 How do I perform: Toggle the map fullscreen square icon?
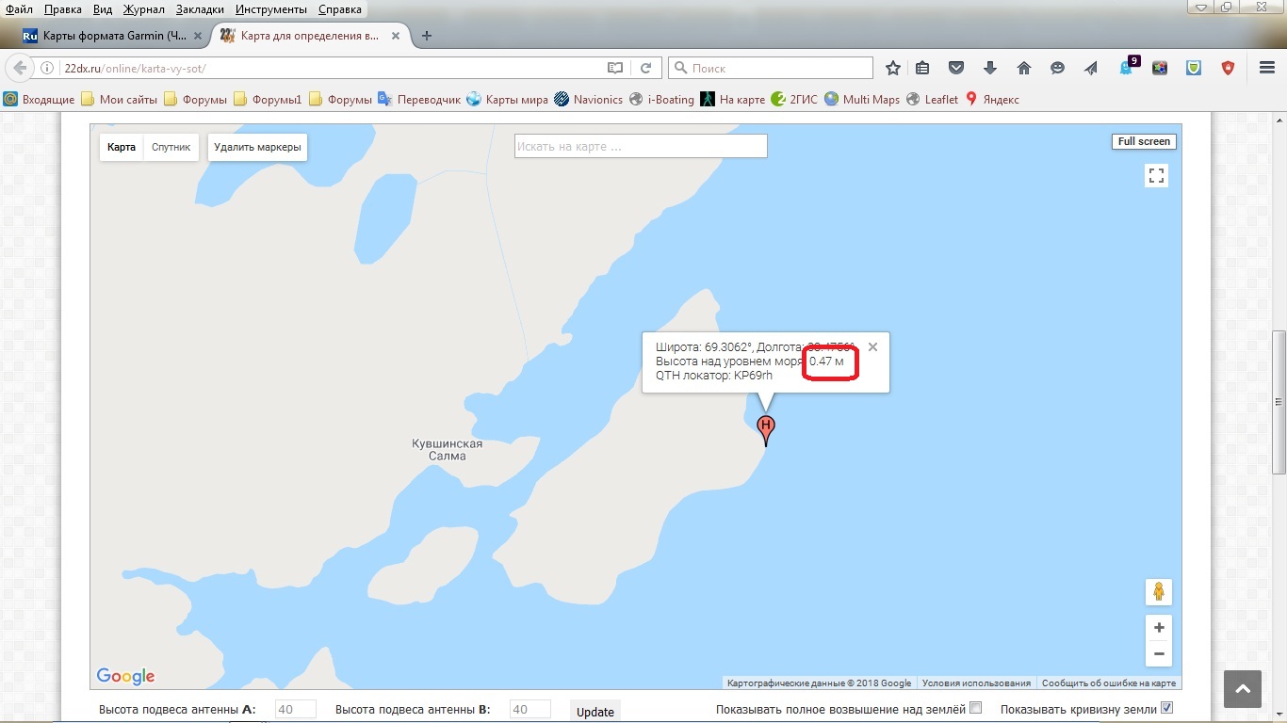coord(1157,175)
